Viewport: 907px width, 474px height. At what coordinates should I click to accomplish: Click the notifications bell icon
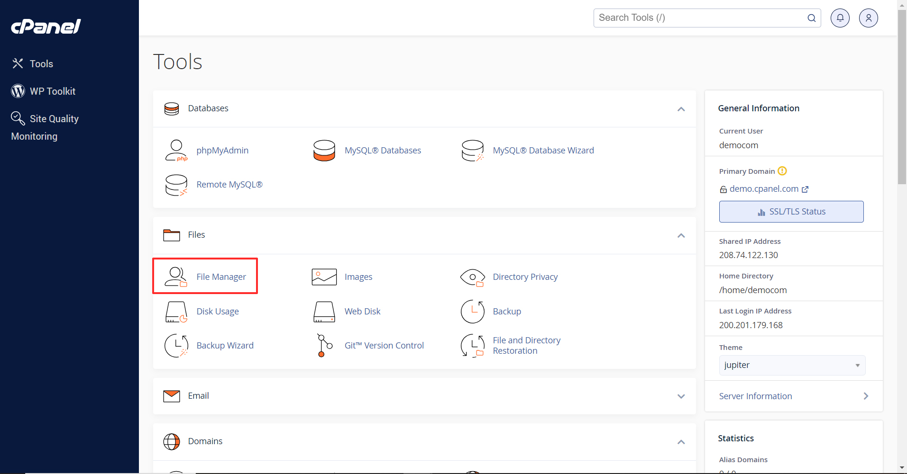(x=840, y=18)
